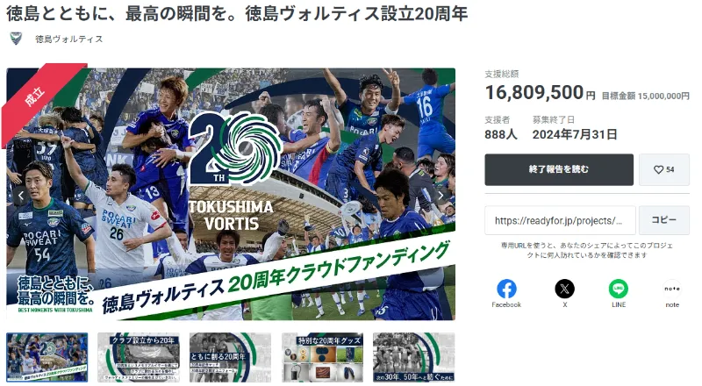Share via the LINE icon
702x386 pixels.
pyautogui.click(x=619, y=289)
